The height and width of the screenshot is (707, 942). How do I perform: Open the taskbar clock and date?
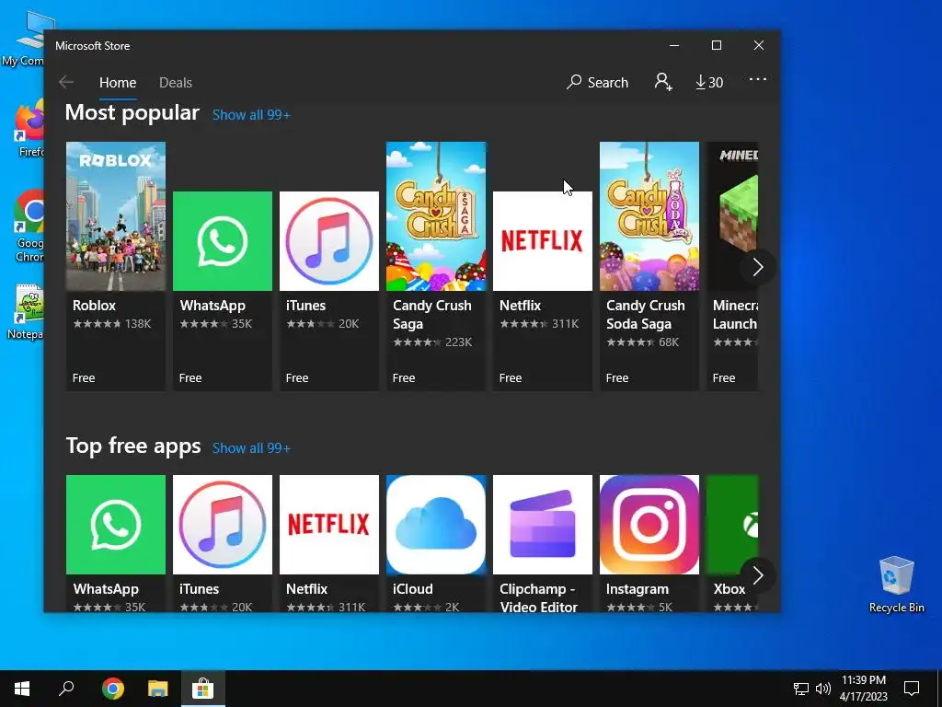click(x=863, y=689)
